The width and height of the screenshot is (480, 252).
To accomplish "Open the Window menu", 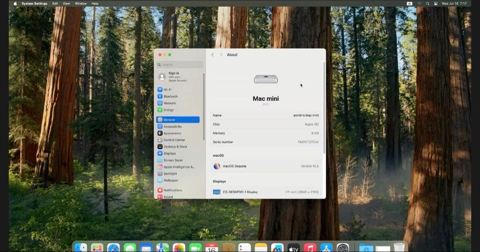I will (x=80, y=4).
